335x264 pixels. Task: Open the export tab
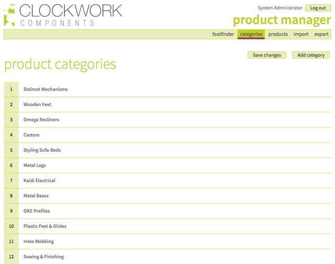[321, 34]
